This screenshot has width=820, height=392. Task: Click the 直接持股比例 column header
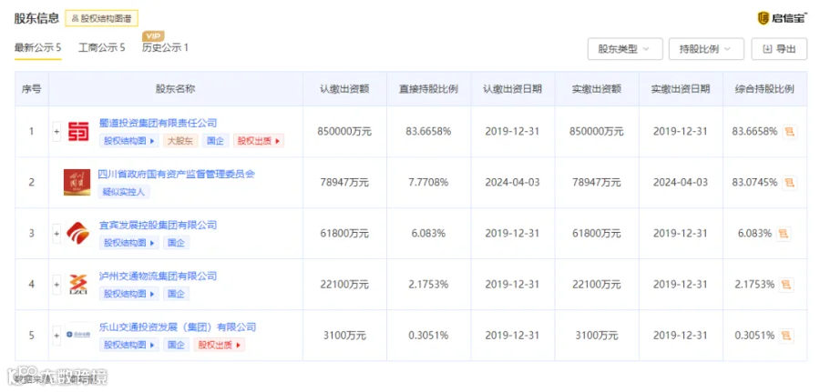coord(429,89)
